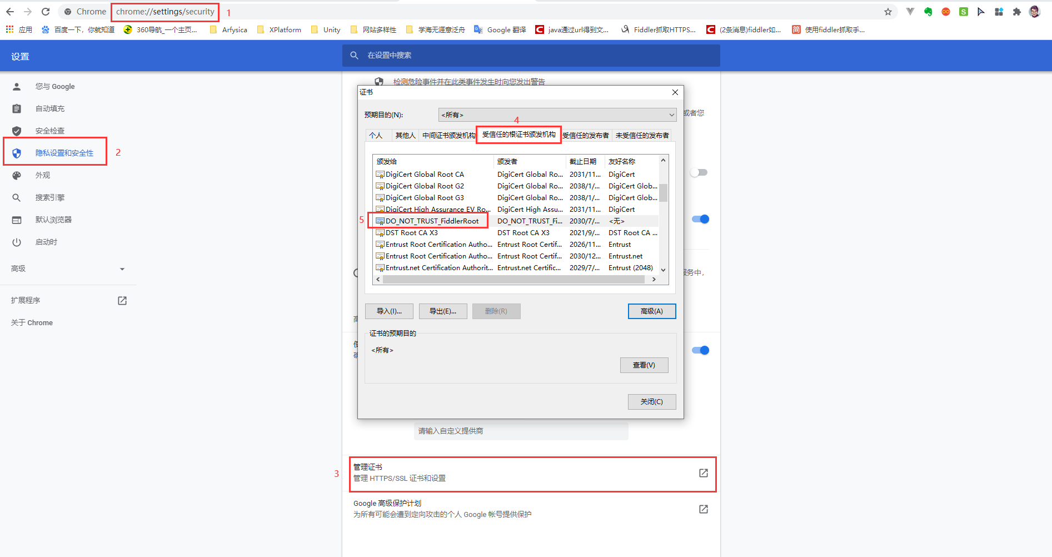
Task: Go back using the browser back arrow
Action: coord(10,12)
